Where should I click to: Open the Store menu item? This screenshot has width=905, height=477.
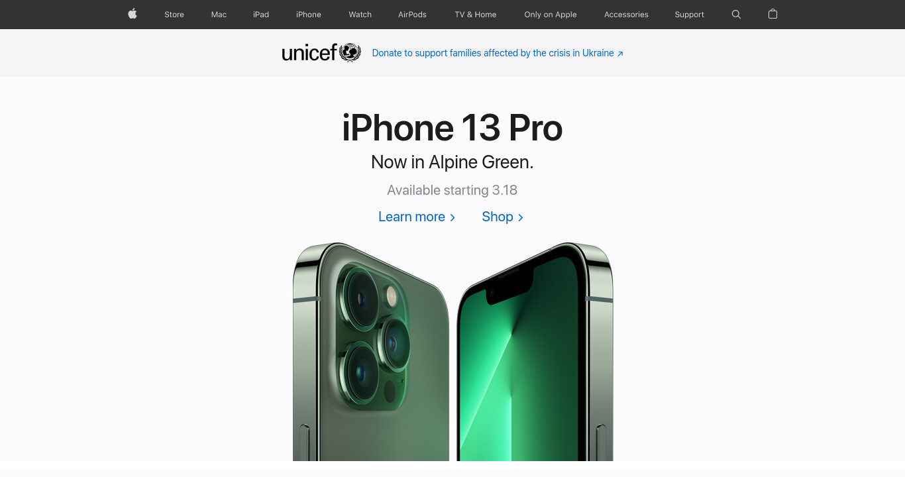[x=174, y=15]
